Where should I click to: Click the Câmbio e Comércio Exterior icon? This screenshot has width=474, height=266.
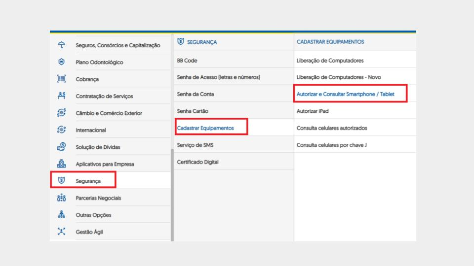tap(61, 112)
